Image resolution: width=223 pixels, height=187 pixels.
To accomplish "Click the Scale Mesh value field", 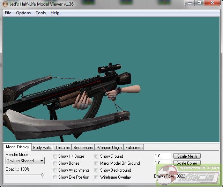I will (163, 156).
